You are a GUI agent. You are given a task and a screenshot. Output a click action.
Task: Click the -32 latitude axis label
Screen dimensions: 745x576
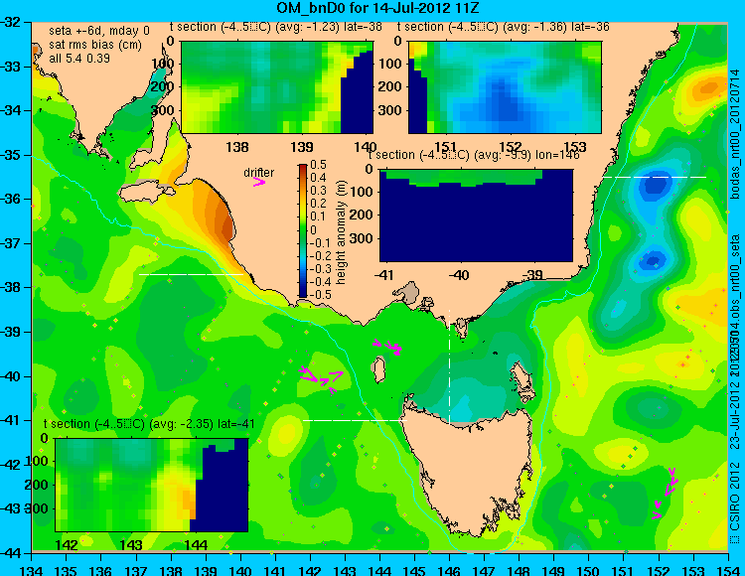[x=11, y=22]
